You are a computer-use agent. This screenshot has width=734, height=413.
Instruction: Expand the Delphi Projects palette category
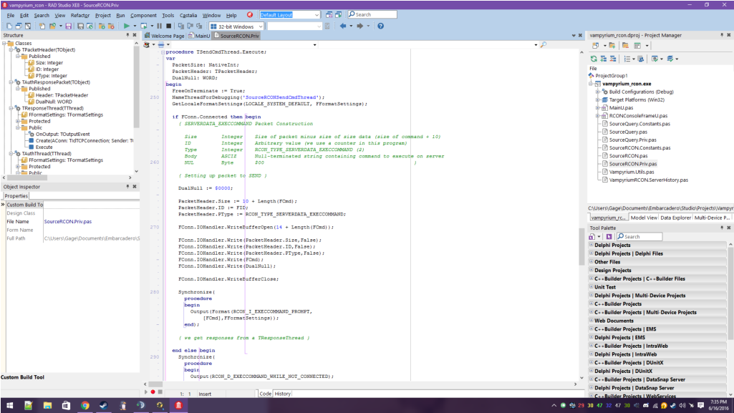(x=591, y=245)
